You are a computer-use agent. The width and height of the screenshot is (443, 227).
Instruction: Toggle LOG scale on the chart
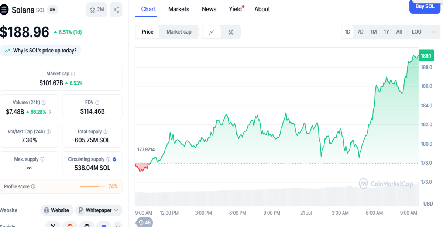[x=416, y=32]
